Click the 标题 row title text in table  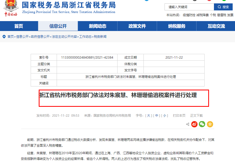click(130, 77)
